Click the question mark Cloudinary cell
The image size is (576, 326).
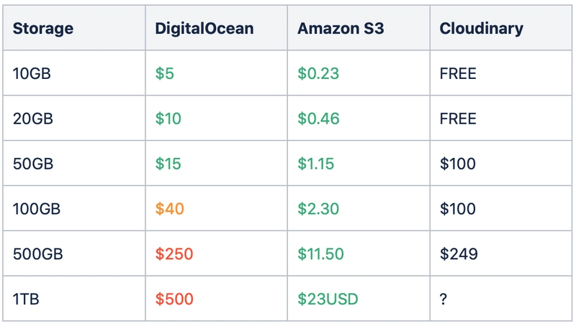coord(444,299)
